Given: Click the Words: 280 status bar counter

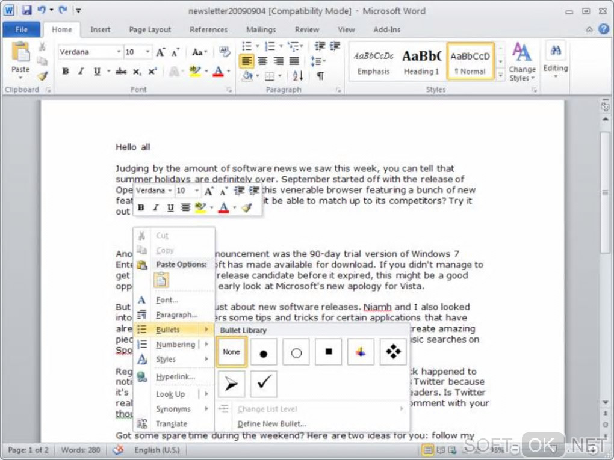Looking at the screenshot, I should 80,450.
